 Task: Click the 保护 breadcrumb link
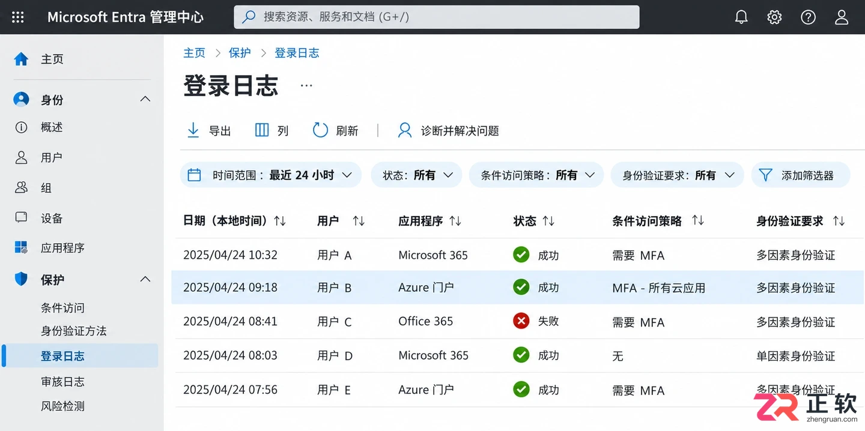pyautogui.click(x=240, y=53)
